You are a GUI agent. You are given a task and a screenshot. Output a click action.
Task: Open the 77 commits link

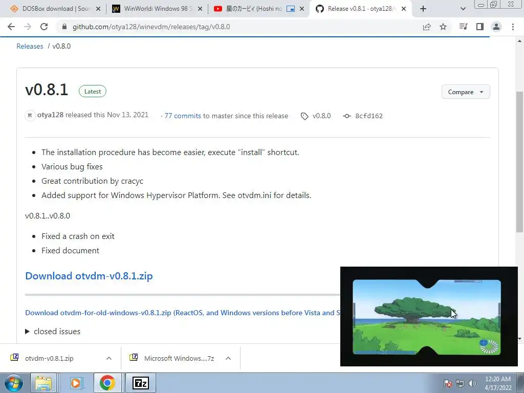(x=183, y=116)
